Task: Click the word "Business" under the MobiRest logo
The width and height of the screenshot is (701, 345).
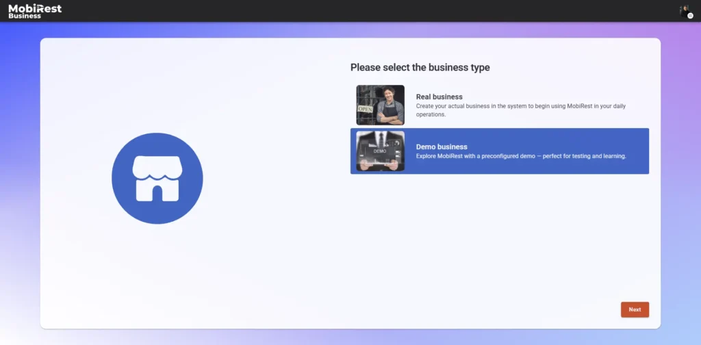Action: click(25, 16)
